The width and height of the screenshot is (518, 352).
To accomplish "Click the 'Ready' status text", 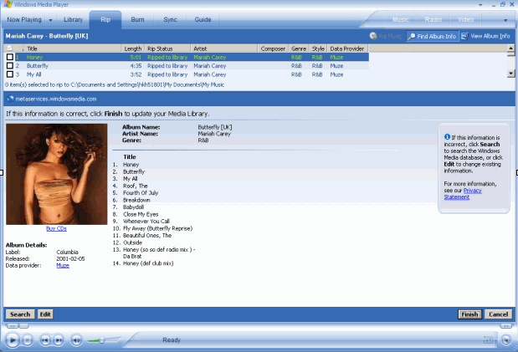I will 172,340.
